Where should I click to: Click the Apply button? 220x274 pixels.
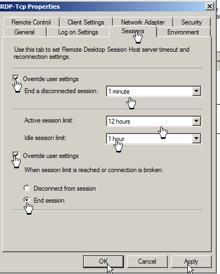point(191,261)
